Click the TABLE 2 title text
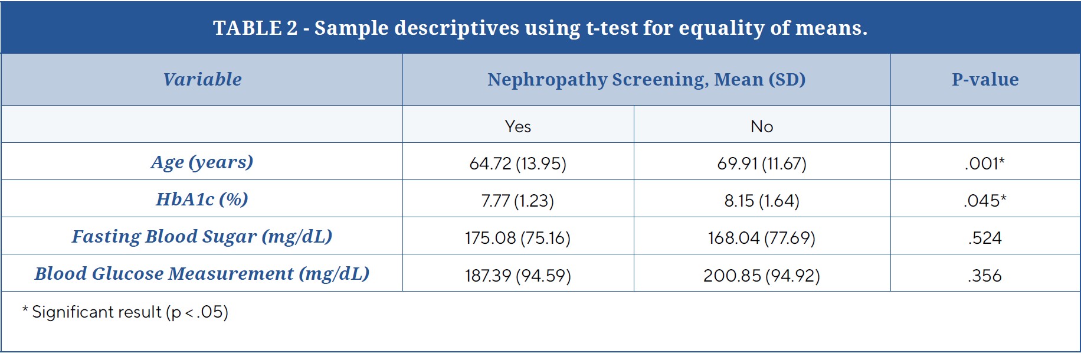Image resolution: width=1081 pixels, height=353 pixels. coord(540,28)
